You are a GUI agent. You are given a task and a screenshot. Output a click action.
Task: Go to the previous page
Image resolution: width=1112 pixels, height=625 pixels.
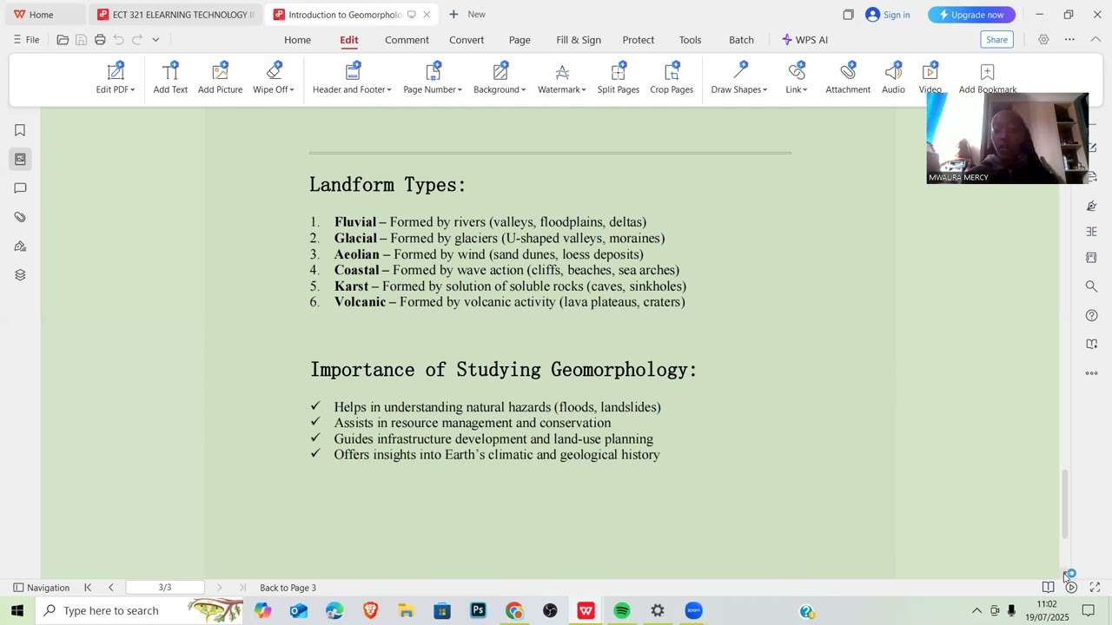(x=110, y=588)
